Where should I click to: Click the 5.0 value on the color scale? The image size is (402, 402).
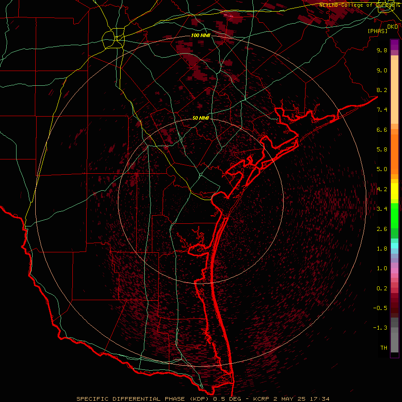(x=382, y=169)
